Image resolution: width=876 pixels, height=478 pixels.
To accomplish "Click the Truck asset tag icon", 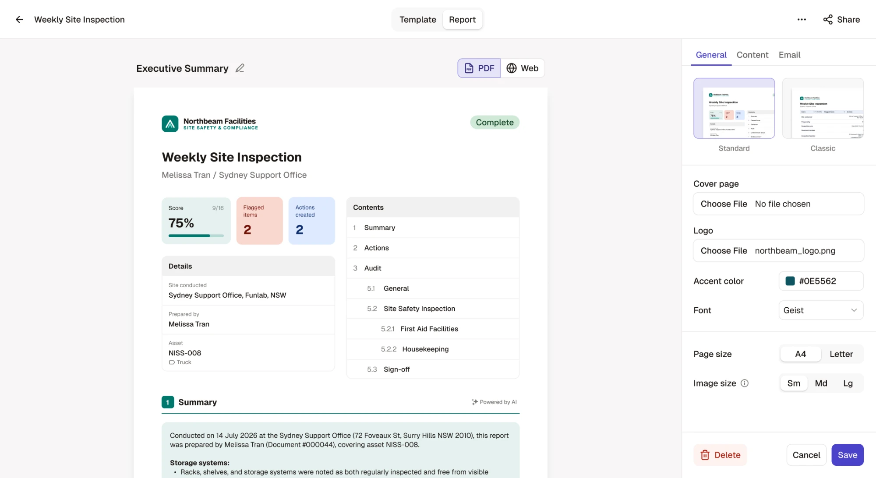I will [172, 362].
